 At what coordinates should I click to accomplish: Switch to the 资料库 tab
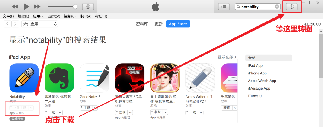pyautogui.click(x=142, y=24)
